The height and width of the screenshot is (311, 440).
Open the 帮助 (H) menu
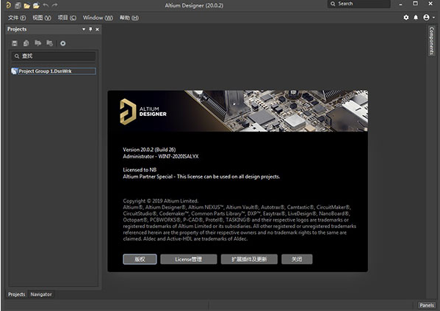point(129,18)
